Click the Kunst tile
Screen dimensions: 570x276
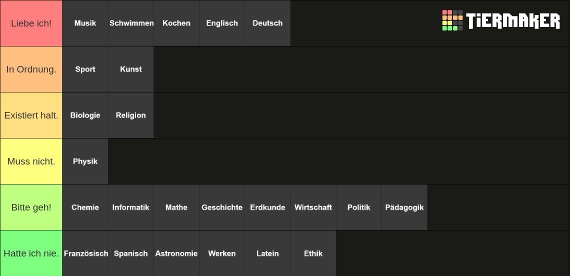point(131,69)
